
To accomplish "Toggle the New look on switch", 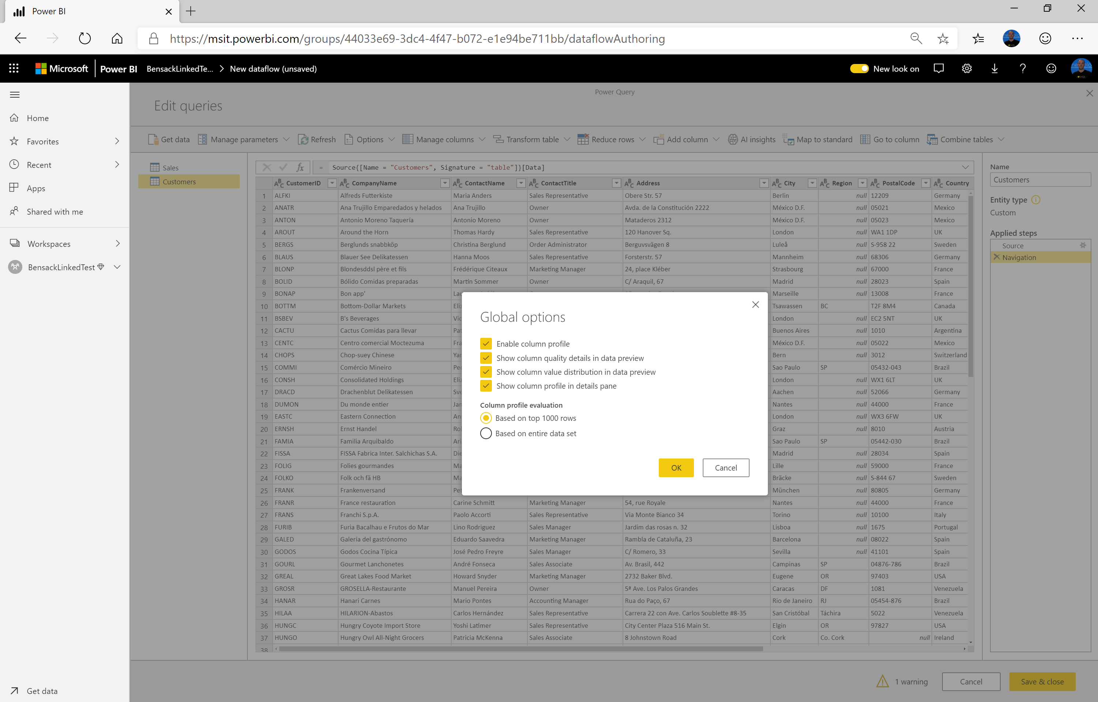I will pyautogui.click(x=859, y=68).
